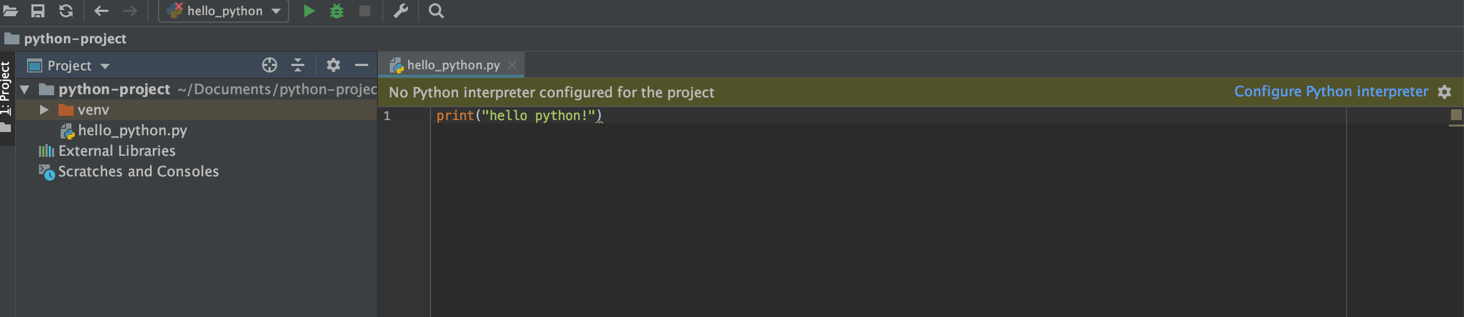This screenshot has width=1464, height=317.
Task: Open Project panel gear options
Action: click(334, 65)
